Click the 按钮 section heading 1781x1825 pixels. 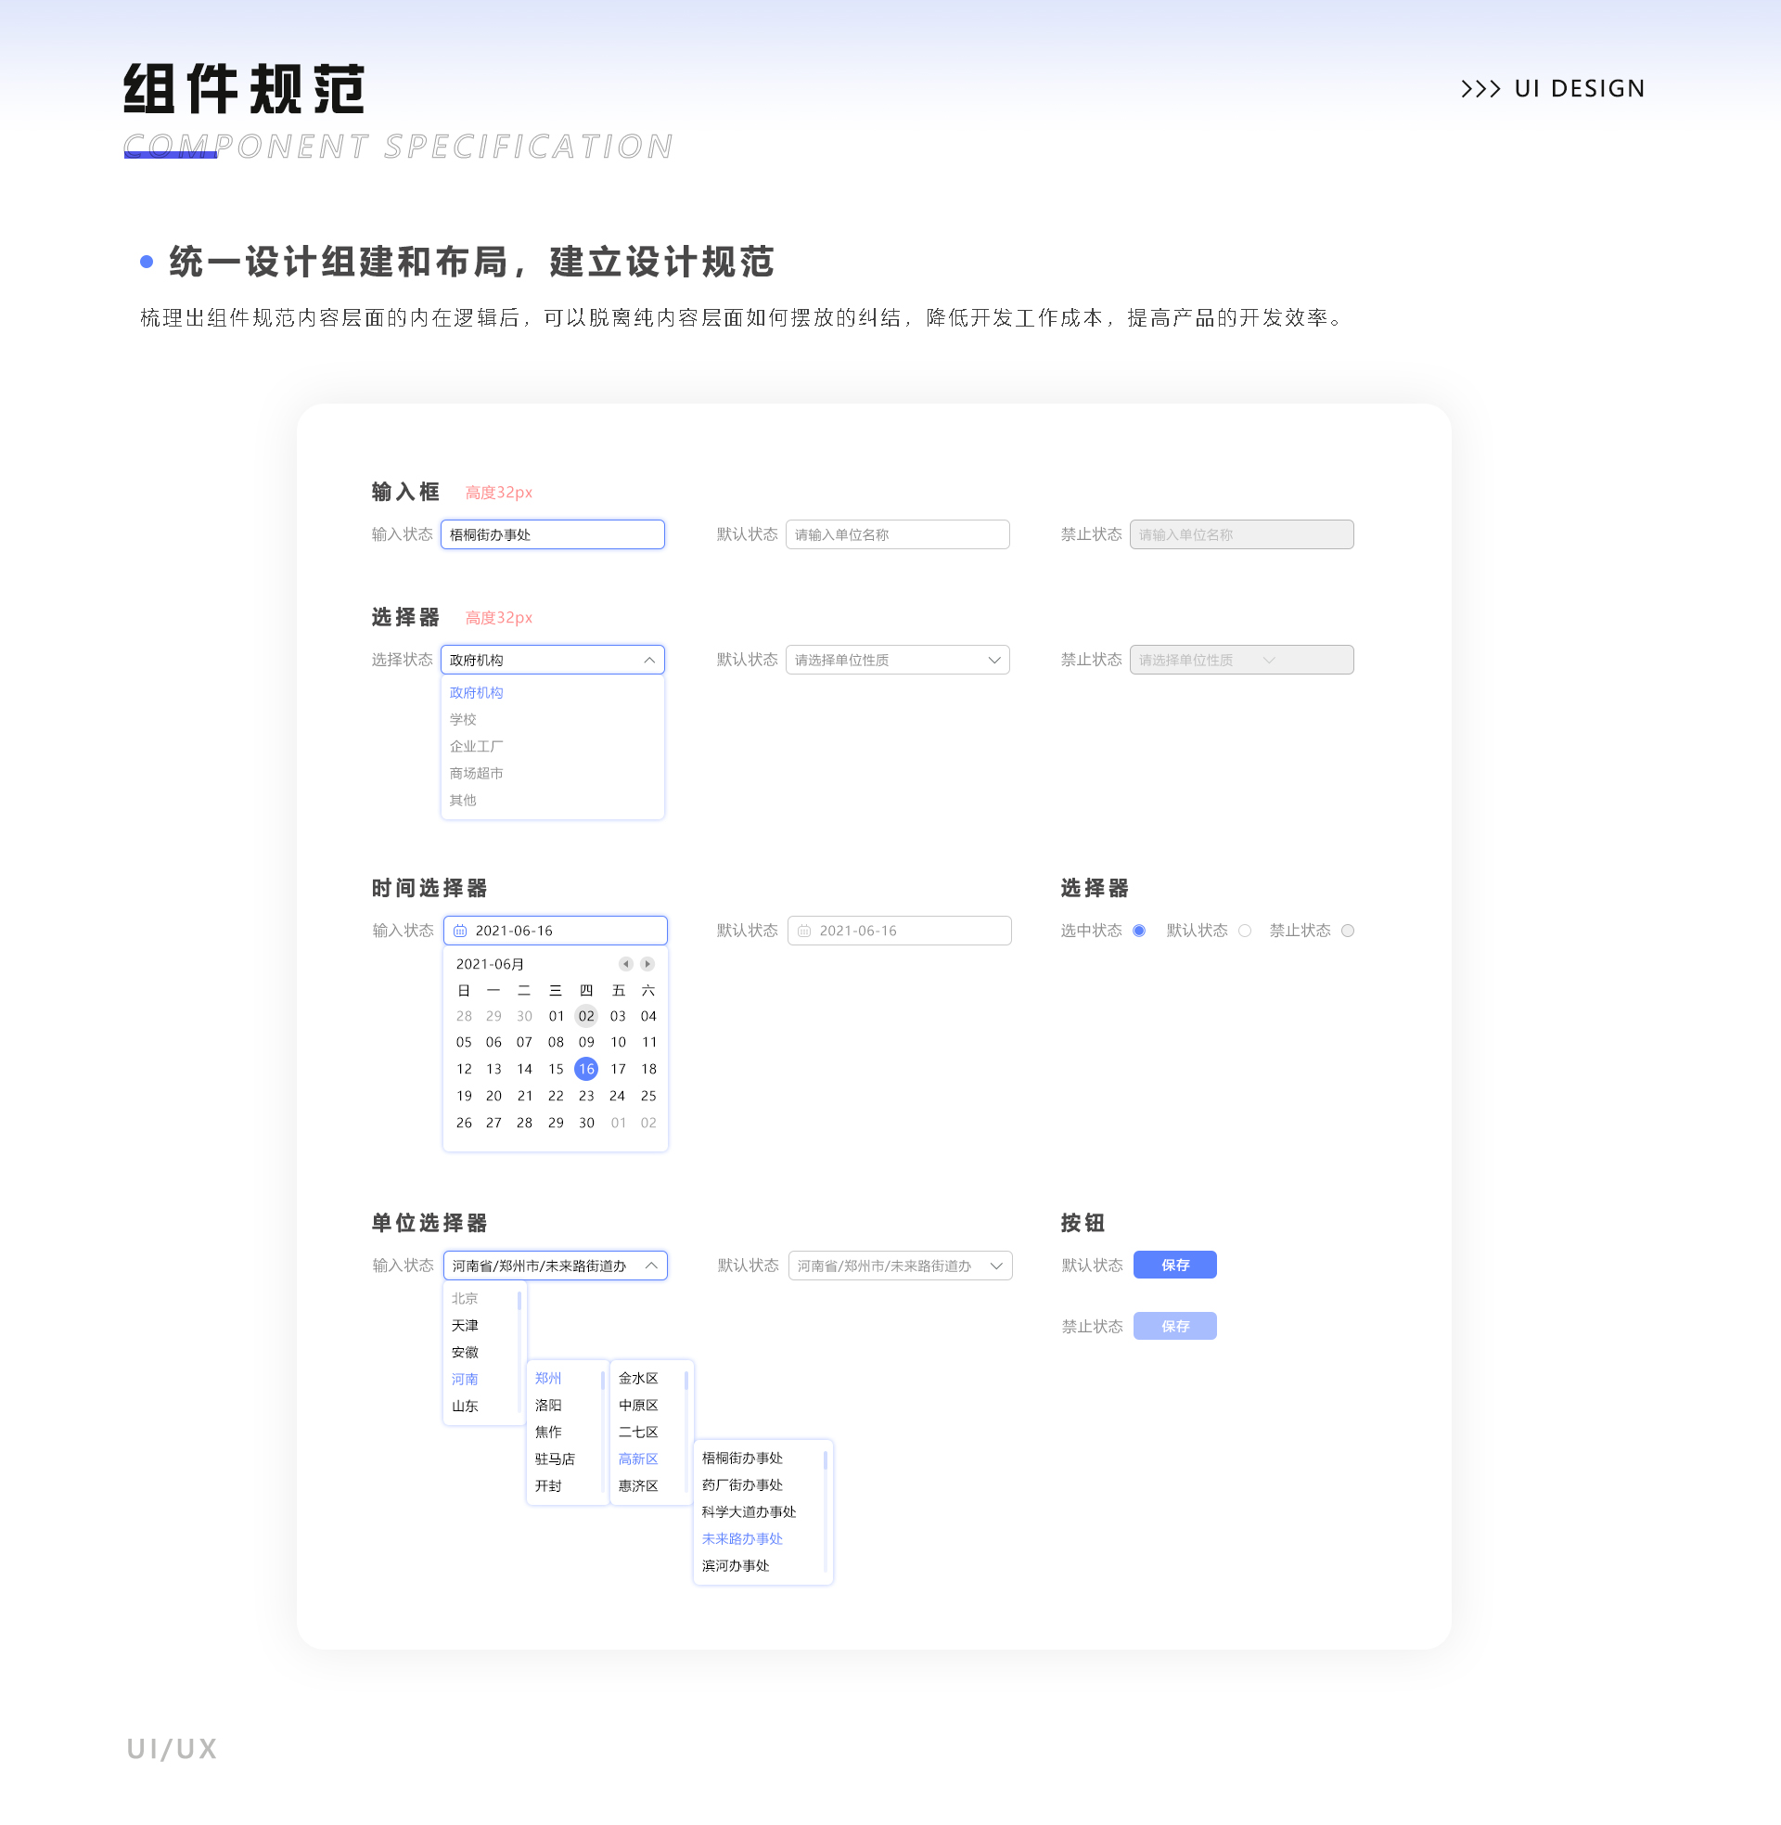click(1083, 1224)
